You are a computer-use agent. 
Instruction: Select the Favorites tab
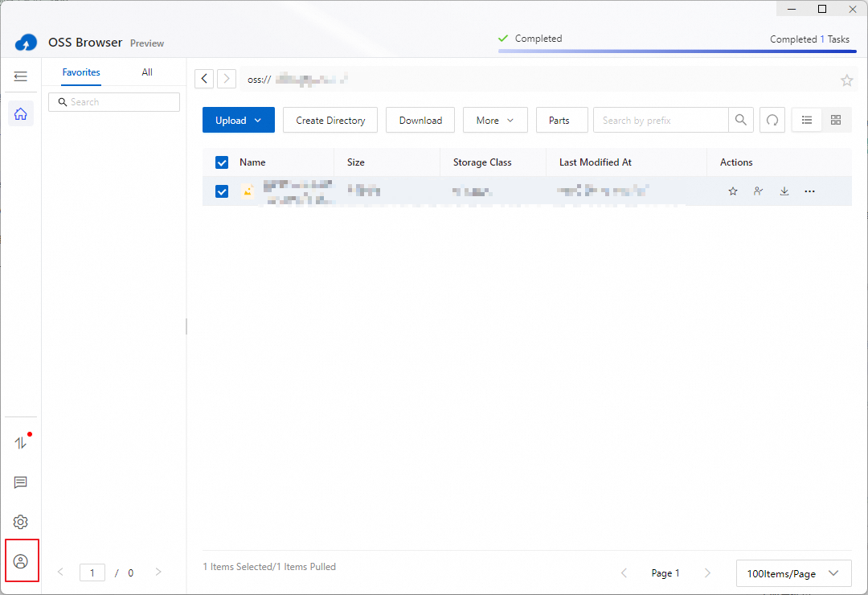[81, 72]
